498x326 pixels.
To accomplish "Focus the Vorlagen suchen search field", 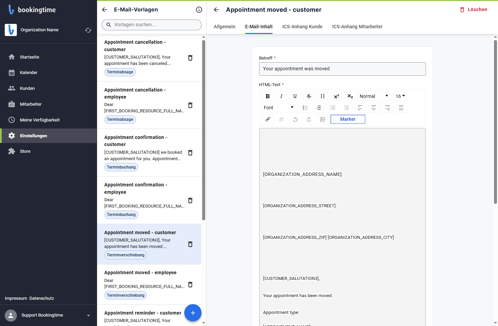I will (152, 25).
